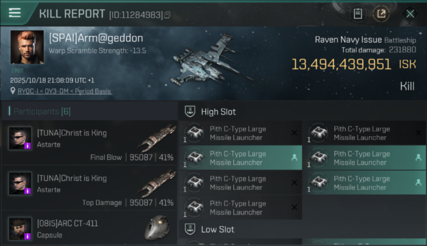
Task: Close the kill report window
Action: coord(410,14)
